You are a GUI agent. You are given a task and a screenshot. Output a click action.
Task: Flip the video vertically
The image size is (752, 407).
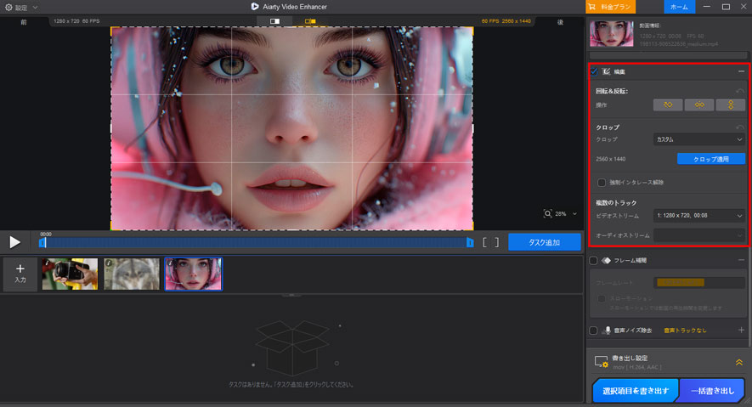731,105
